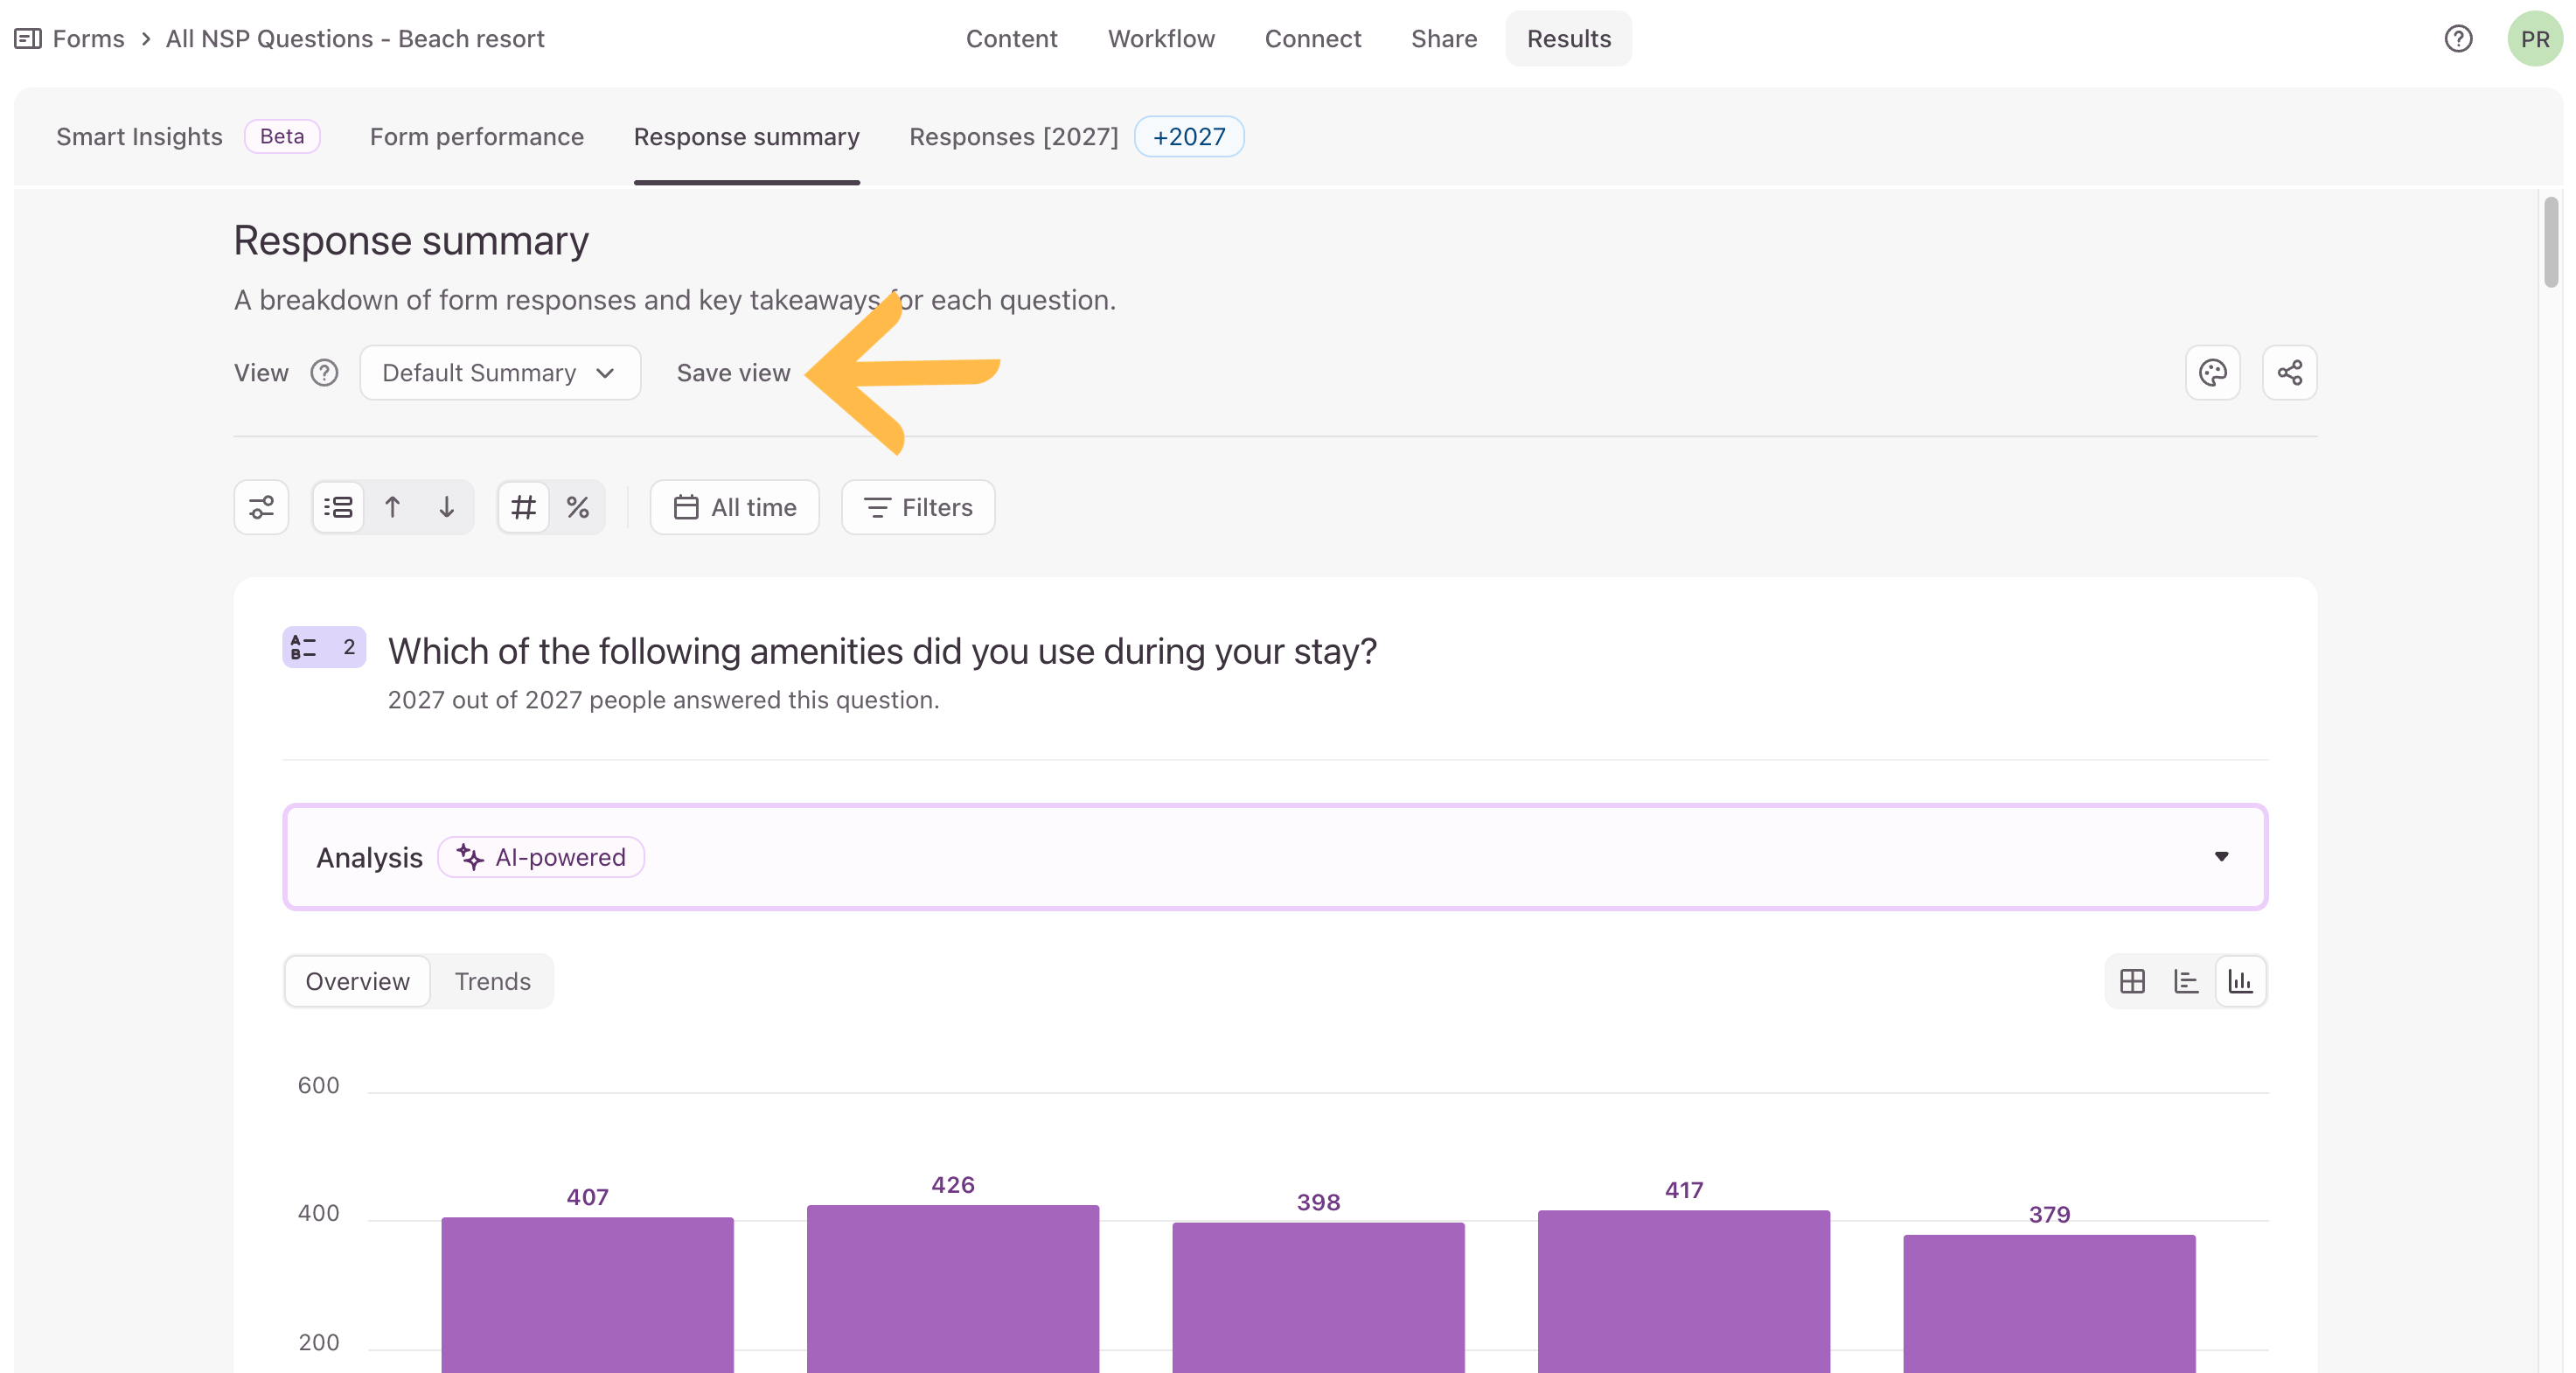Expand the AI-powered Analysis panel
The width and height of the screenshot is (2576, 1373).
point(1275,857)
